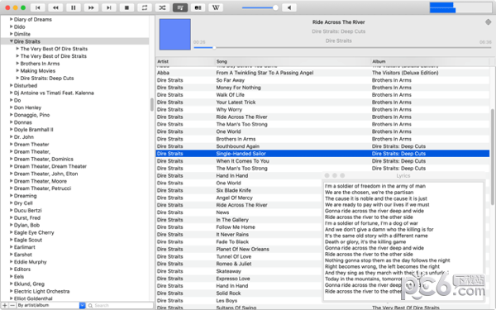Skip to the next track
The image size is (496, 310).
109,7
